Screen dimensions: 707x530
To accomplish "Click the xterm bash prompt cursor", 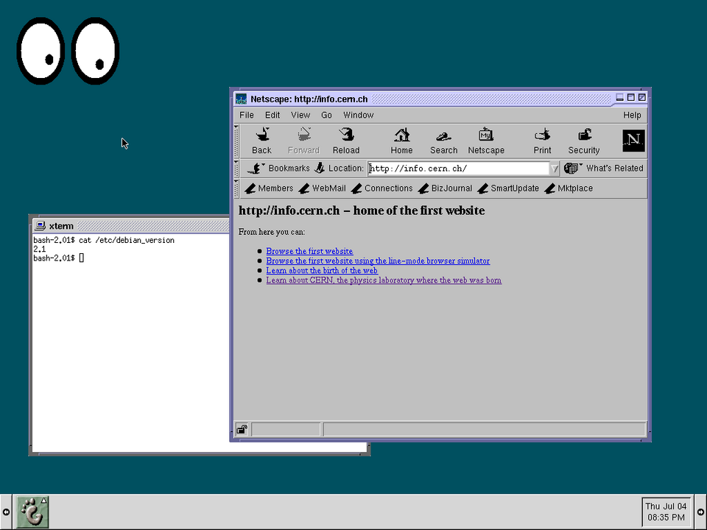I will pos(82,258).
